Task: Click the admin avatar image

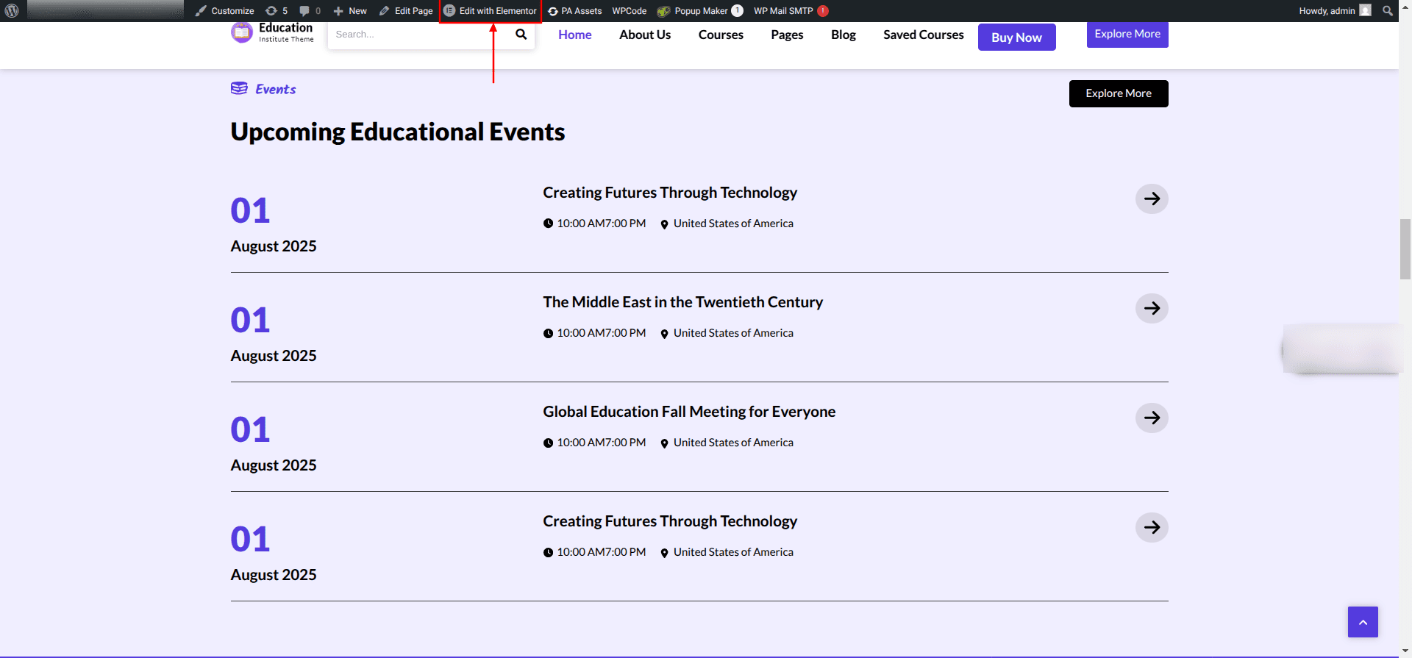Action: [1366, 10]
